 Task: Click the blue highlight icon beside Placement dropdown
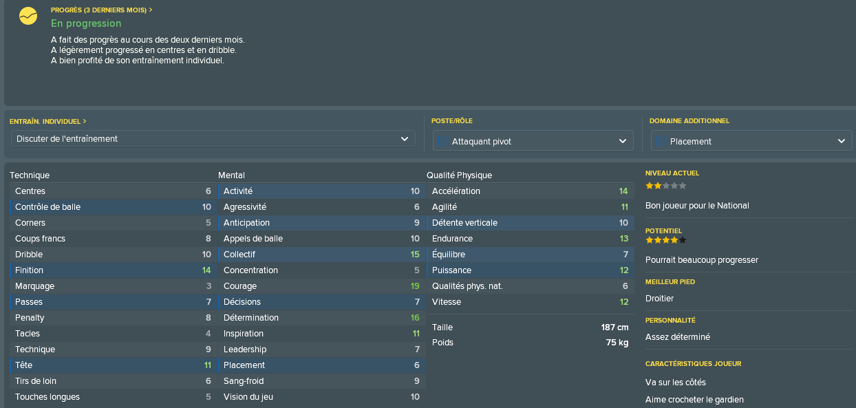pyautogui.click(x=660, y=141)
